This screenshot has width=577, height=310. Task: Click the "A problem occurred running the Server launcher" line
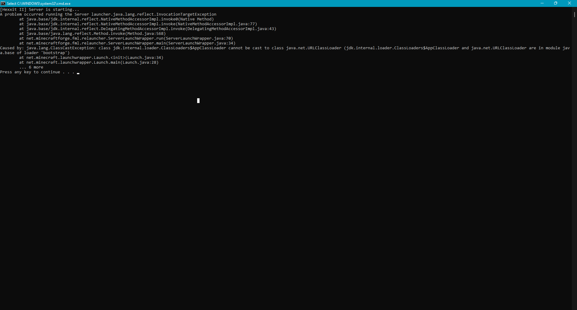[x=108, y=14]
